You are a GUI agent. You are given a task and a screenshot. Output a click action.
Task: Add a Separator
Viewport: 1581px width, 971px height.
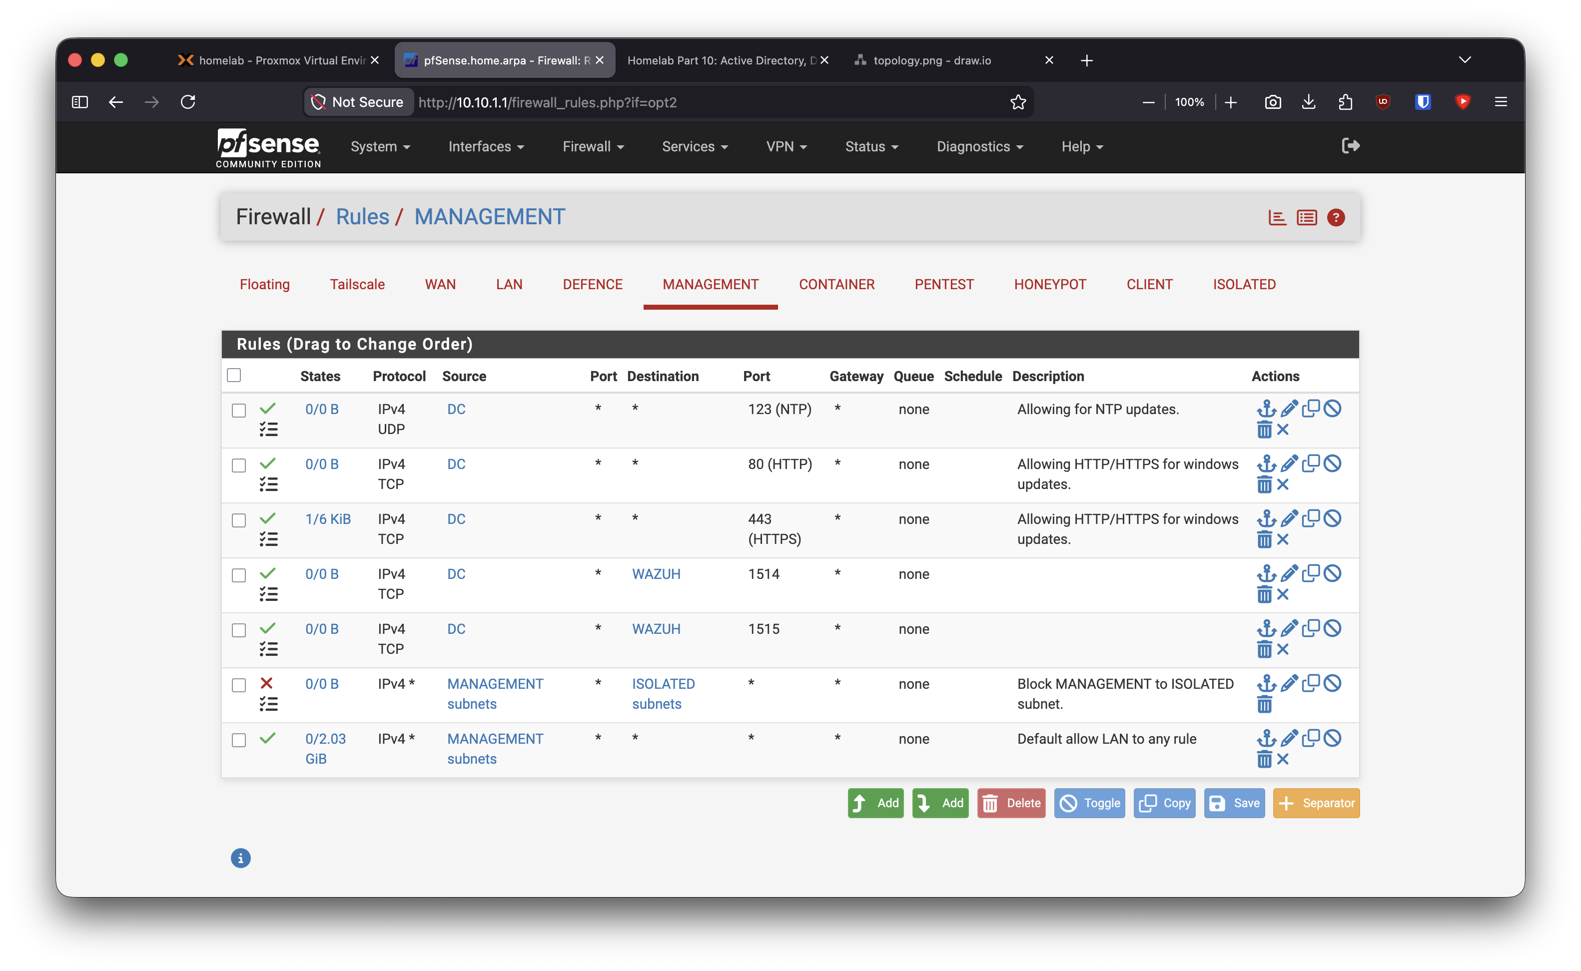click(x=1316, y=803)
